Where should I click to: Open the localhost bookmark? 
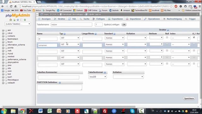[154, 10]
